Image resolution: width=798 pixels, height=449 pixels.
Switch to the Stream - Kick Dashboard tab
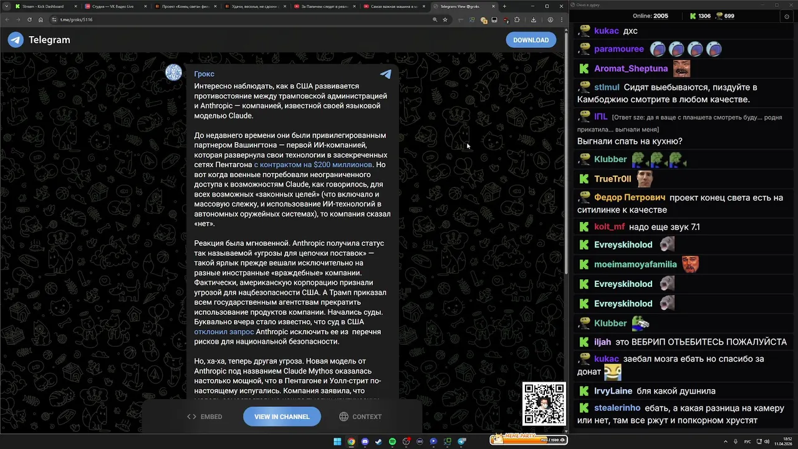(45, 6)
